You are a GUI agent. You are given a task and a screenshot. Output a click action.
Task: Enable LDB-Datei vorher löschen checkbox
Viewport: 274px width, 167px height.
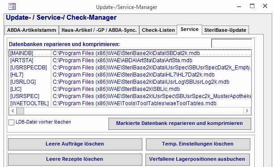click(11, 122)
